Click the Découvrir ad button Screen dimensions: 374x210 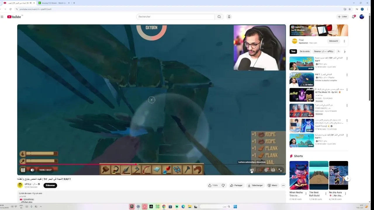[x=333, y=41]
